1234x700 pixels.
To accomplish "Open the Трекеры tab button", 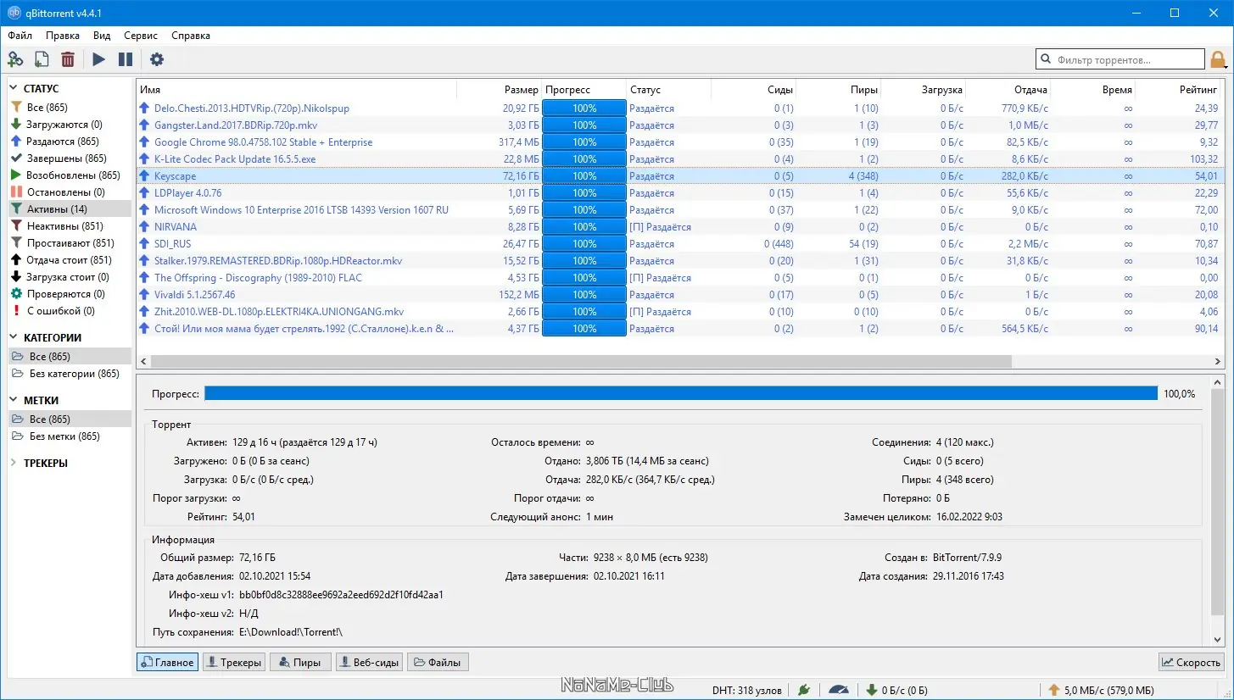I will 233,662.
